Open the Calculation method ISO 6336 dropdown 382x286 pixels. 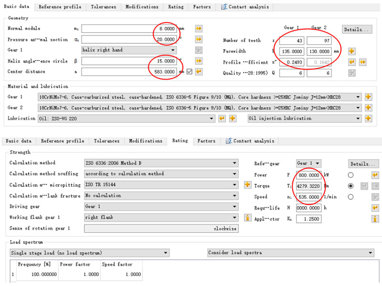pos(161,163)
